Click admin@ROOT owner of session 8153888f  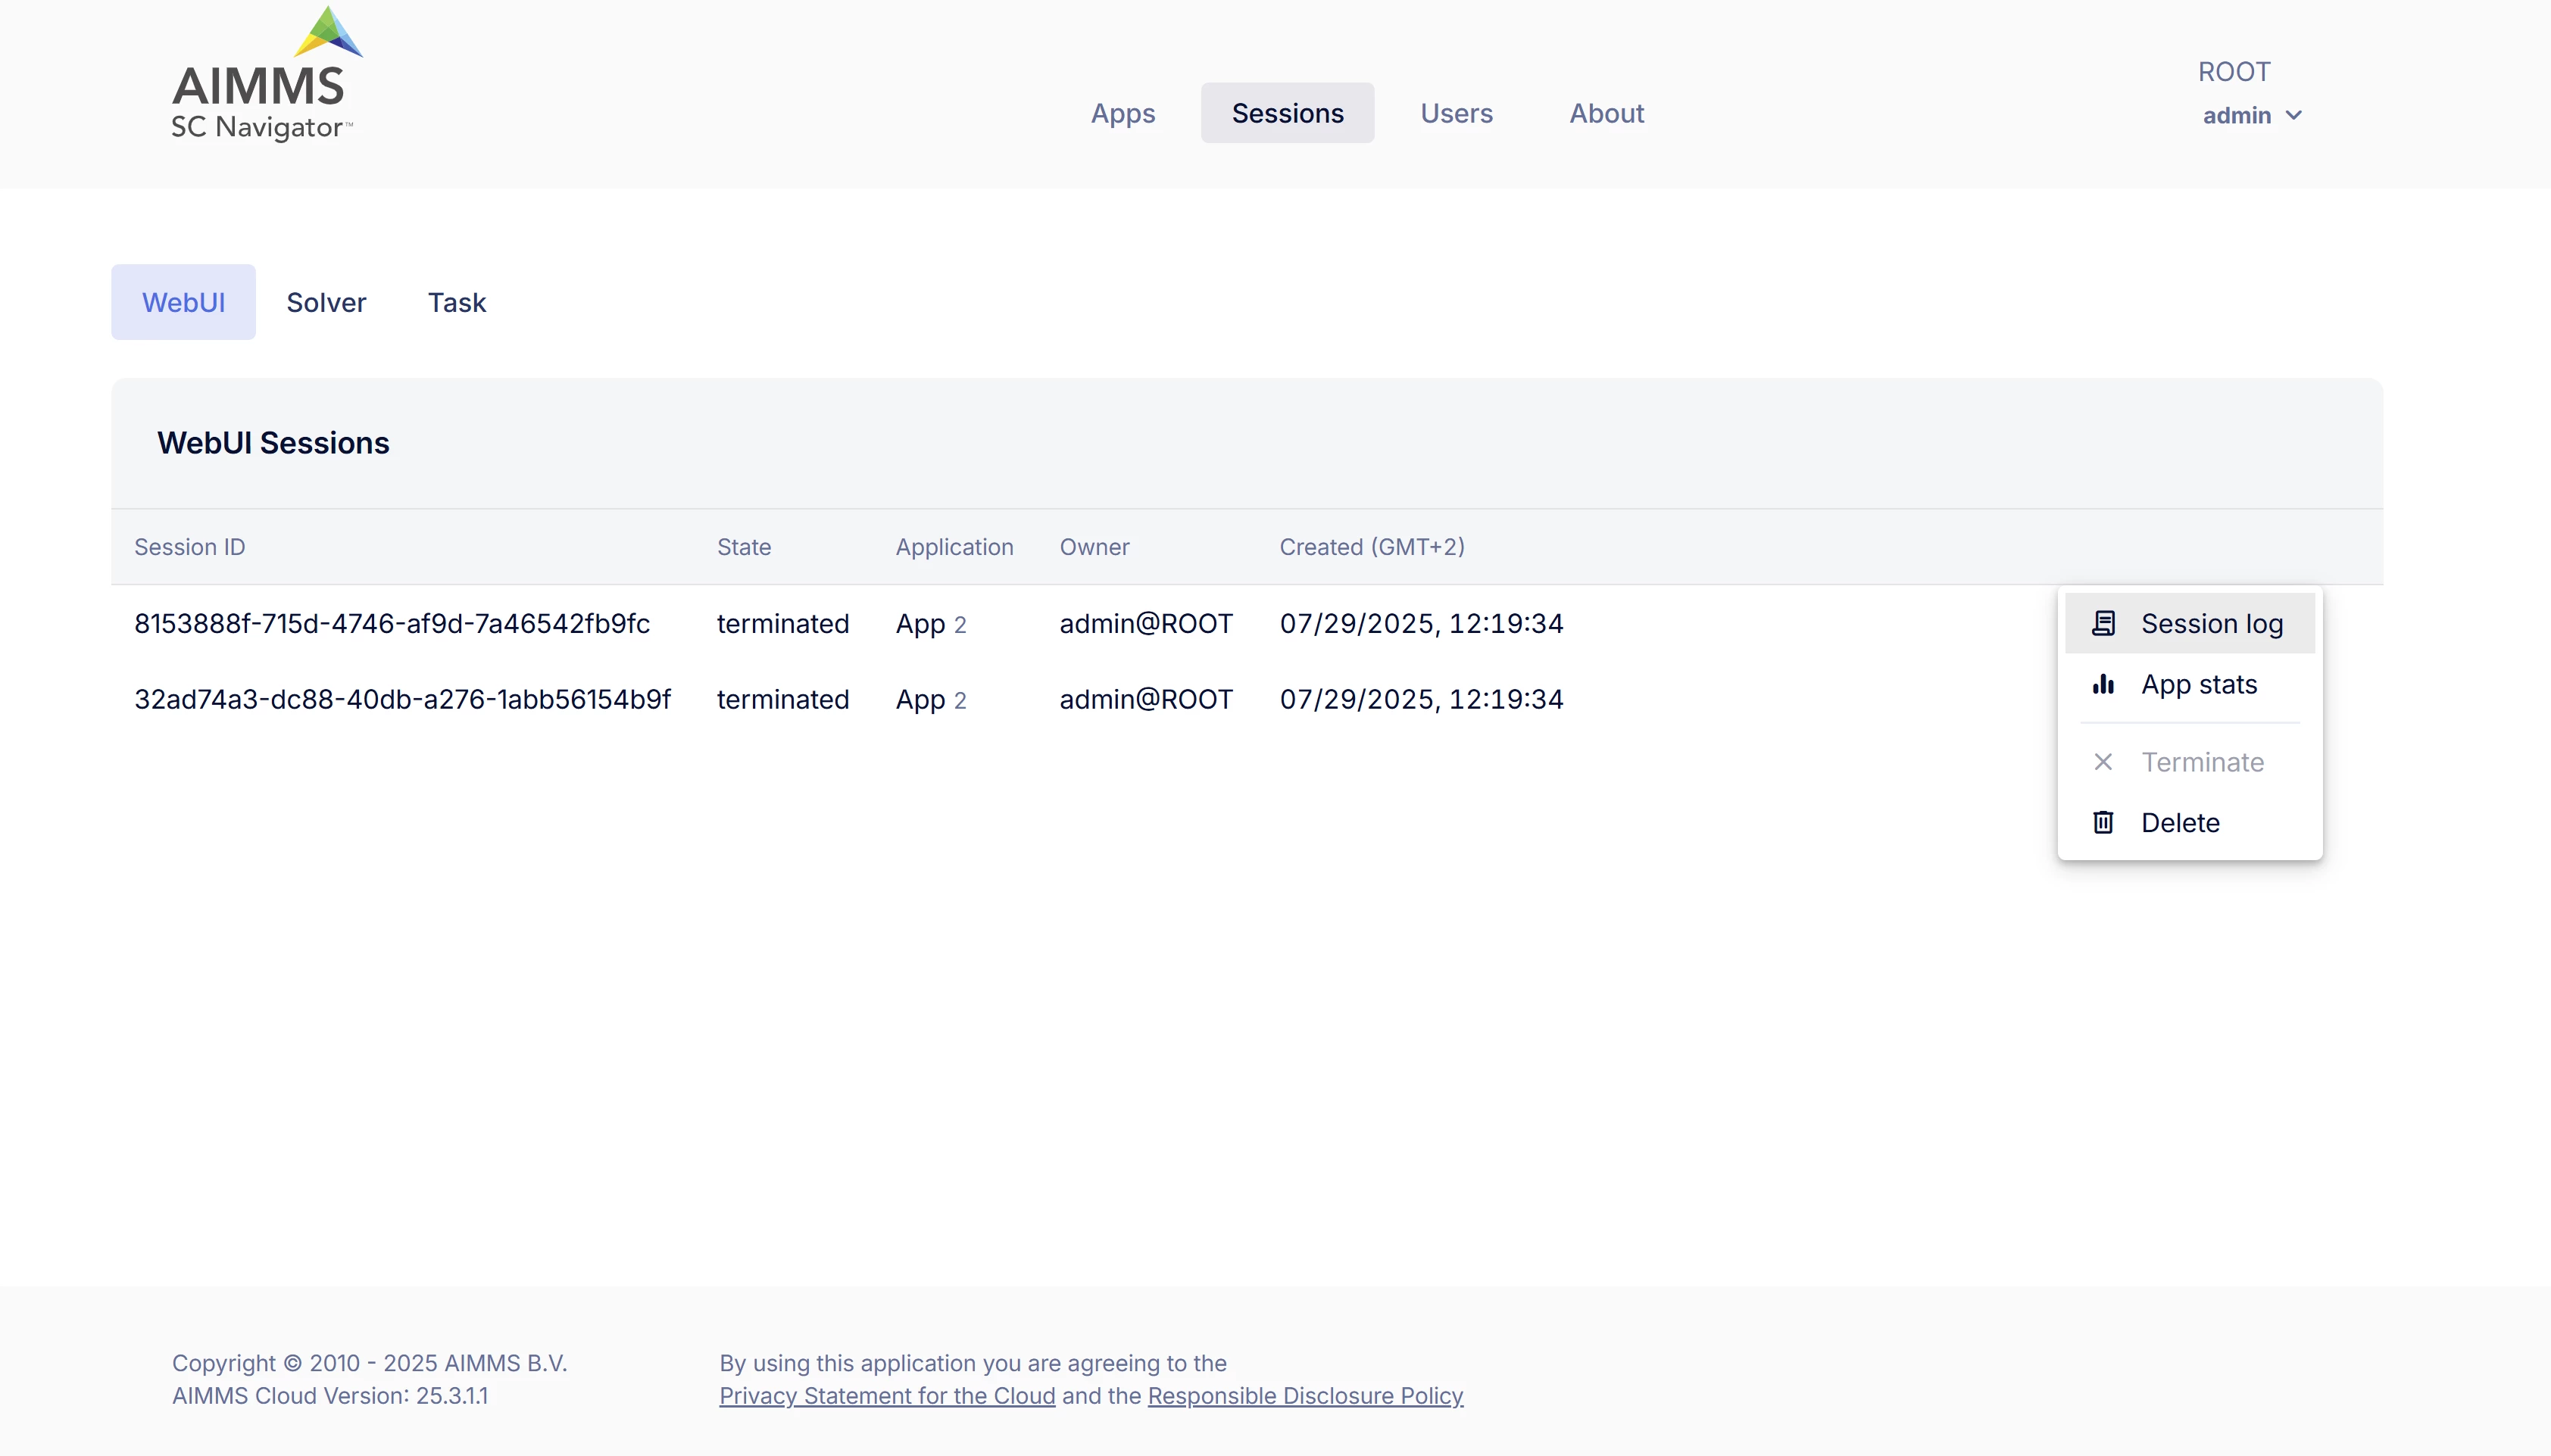pyautogui.click(x=1147, y=623)
